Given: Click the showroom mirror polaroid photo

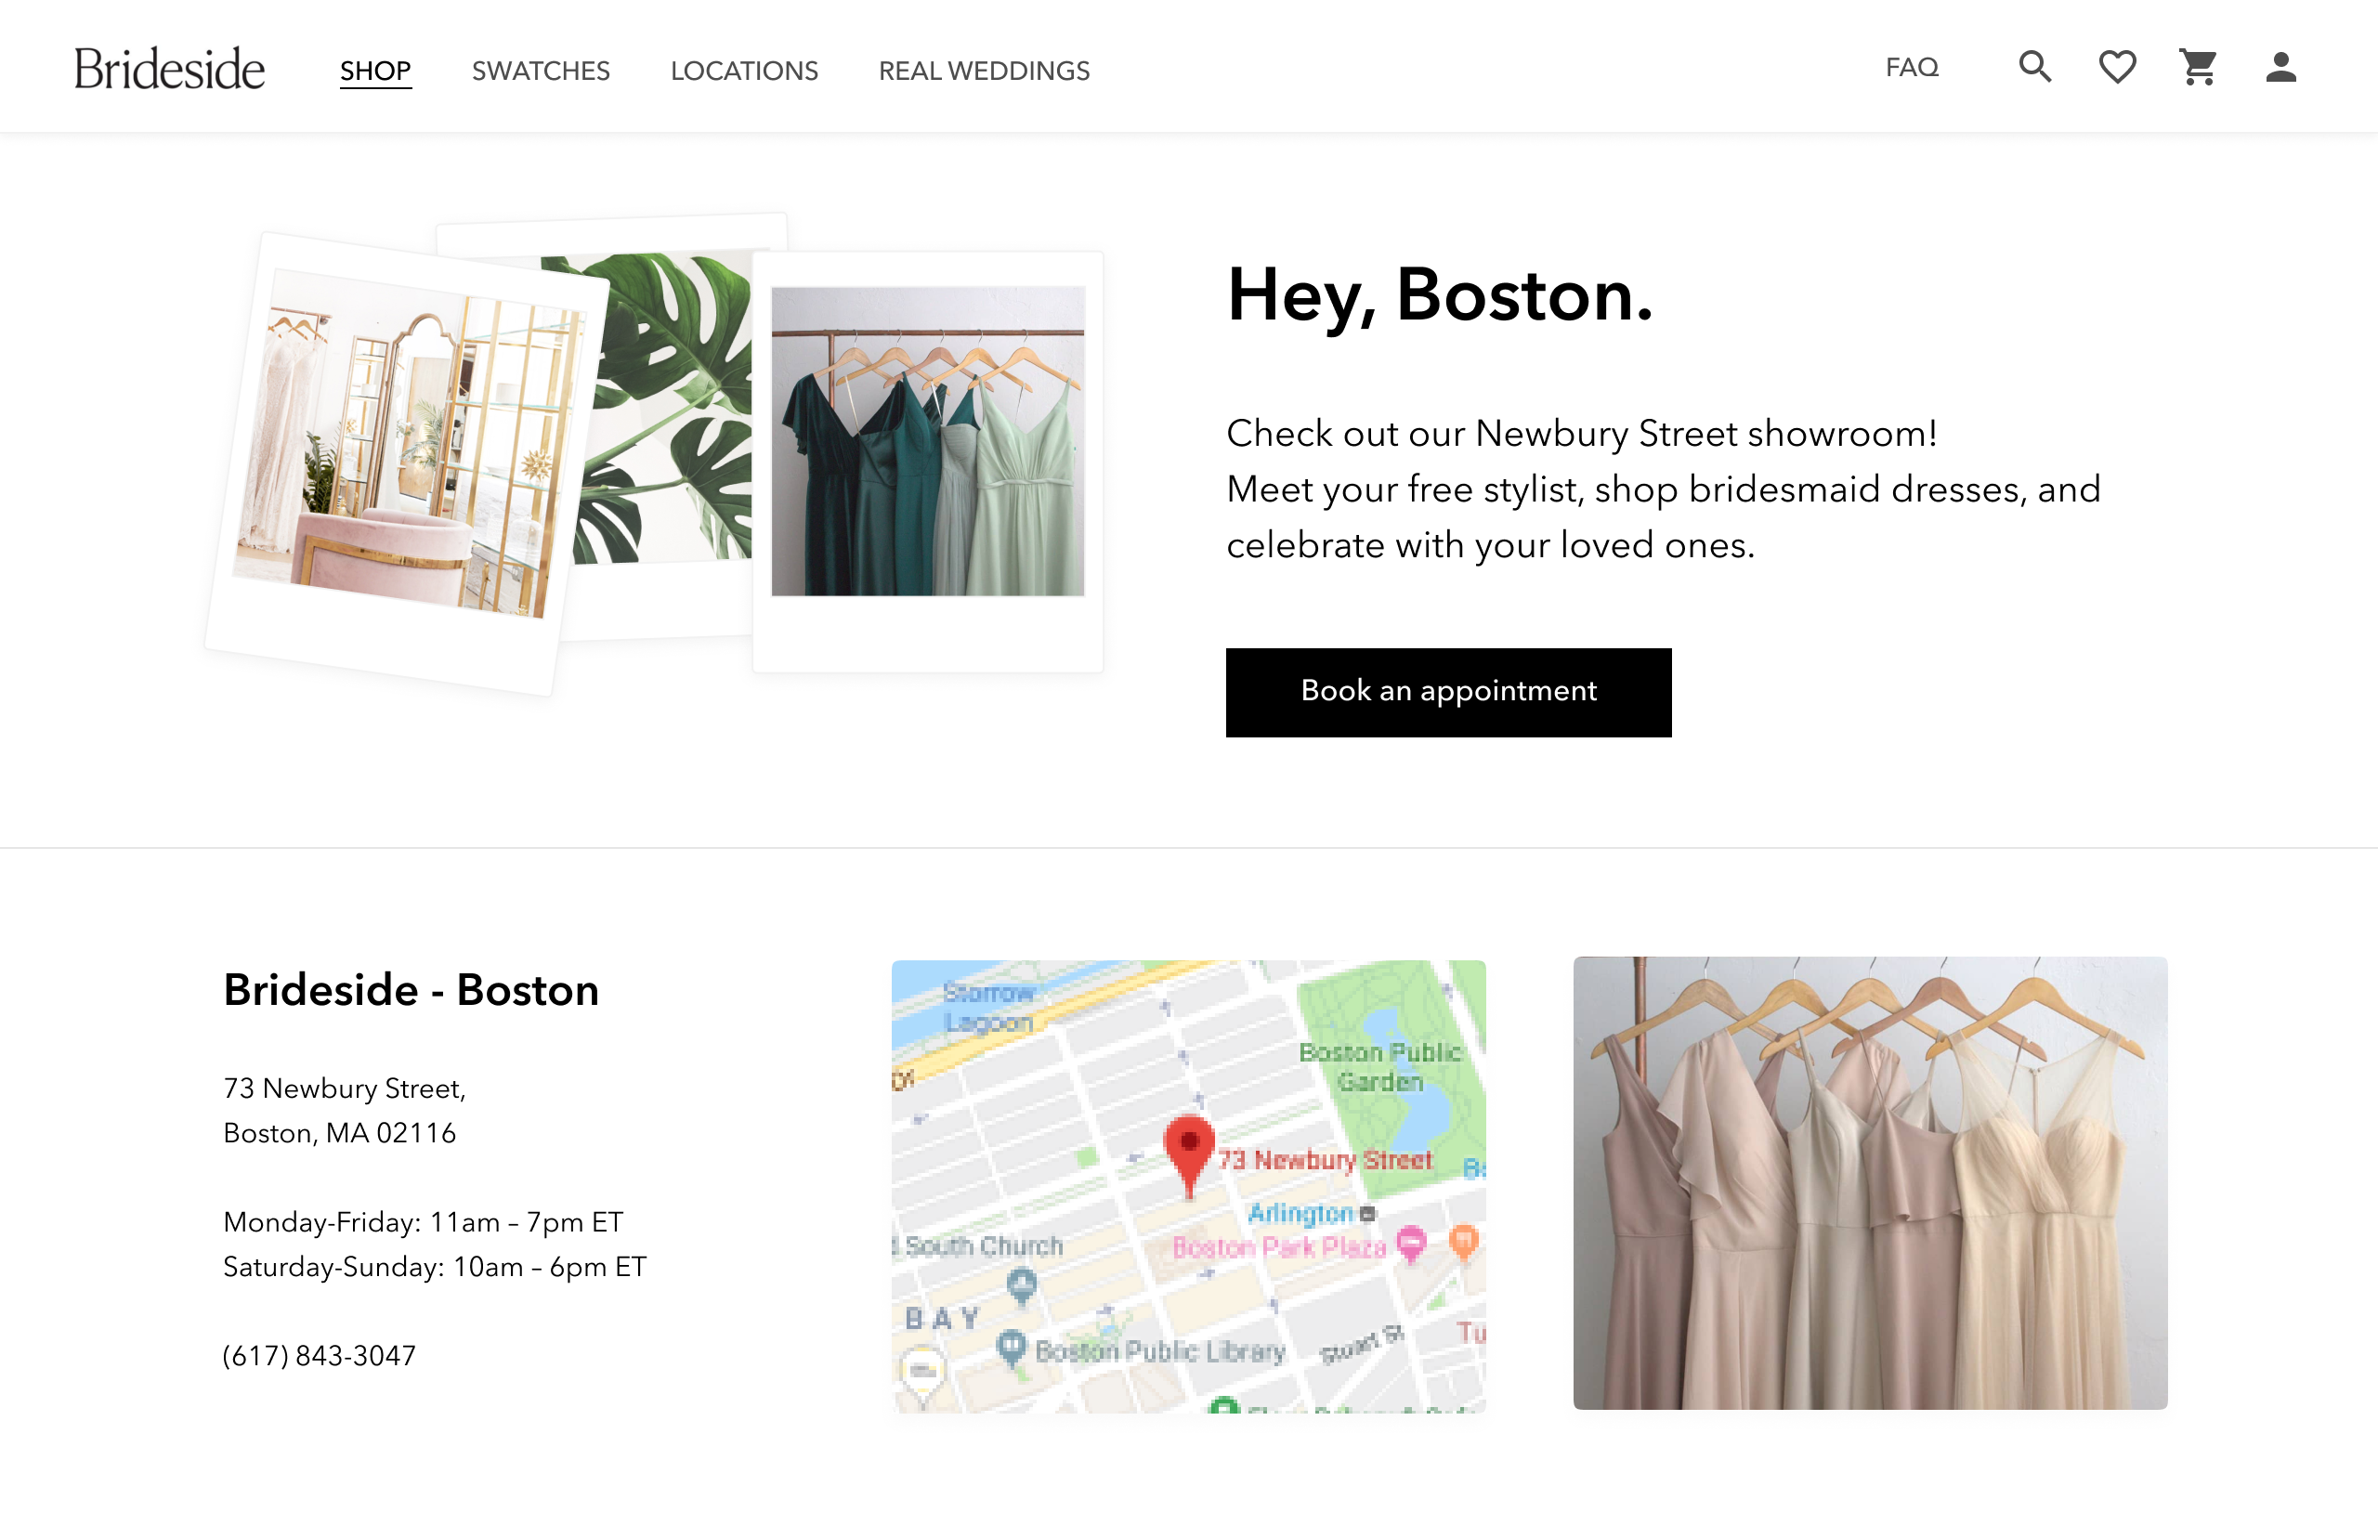Looking at the screenshot, I should coord(408,463).
